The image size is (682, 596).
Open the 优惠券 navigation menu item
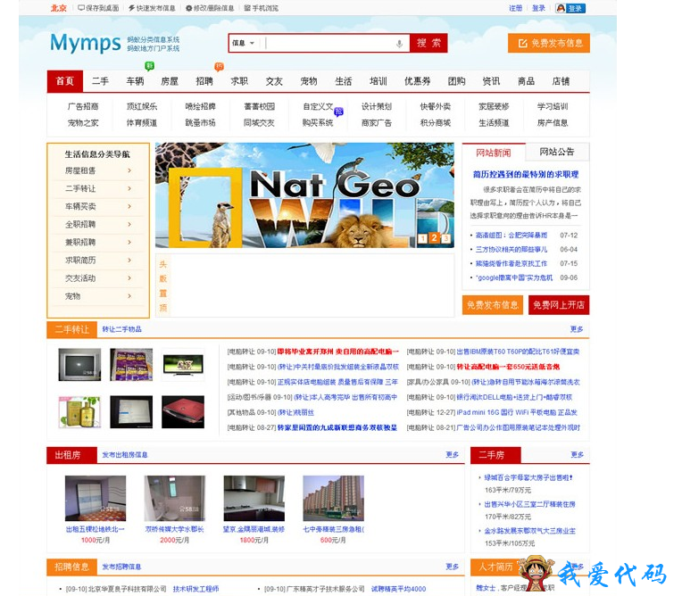coord(418,81)
